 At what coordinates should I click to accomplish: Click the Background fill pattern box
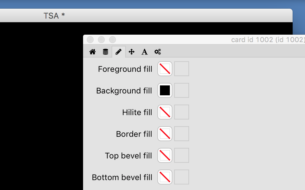click(182, 90)
